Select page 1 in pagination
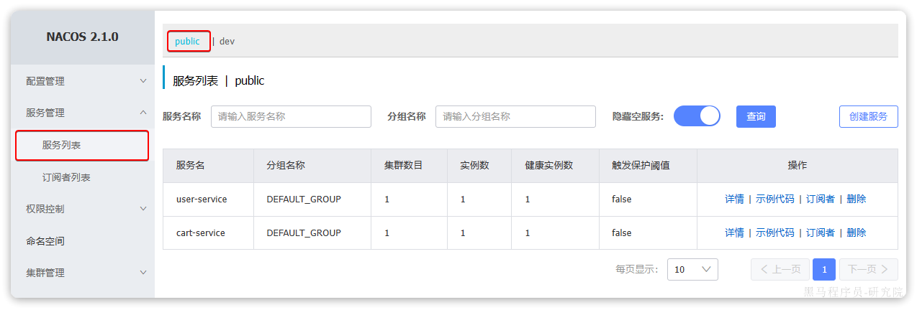This screenshot has height=310, width=917. [x=824, y=269]
